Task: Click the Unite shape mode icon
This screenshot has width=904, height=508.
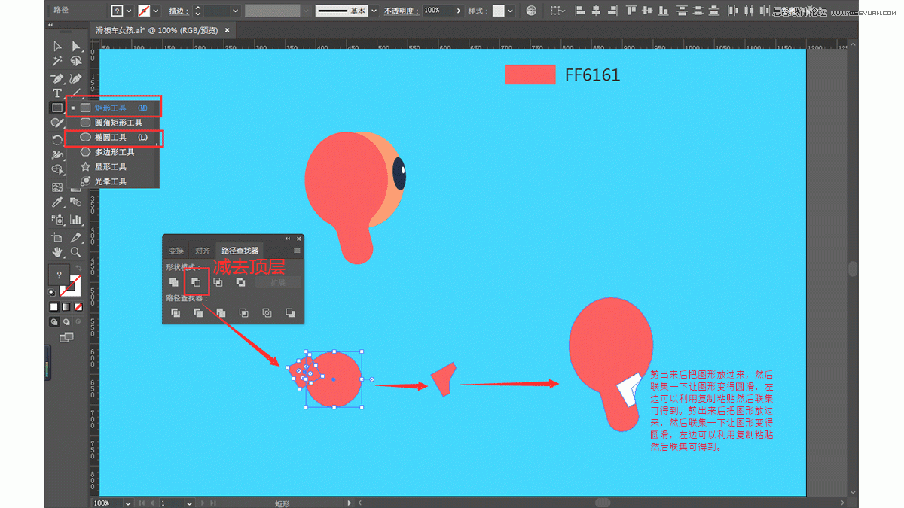Action: (x=174, y=282)
